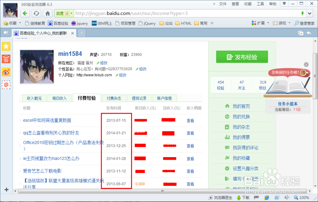Click the sidebar mail @ icon

(6, 85)
